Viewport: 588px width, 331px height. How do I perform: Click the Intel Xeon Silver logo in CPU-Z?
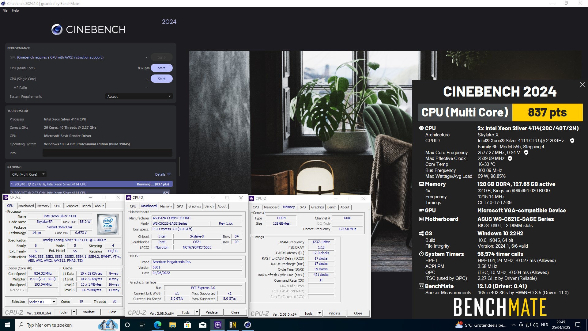pyautogui.click(x=108, y=225)
